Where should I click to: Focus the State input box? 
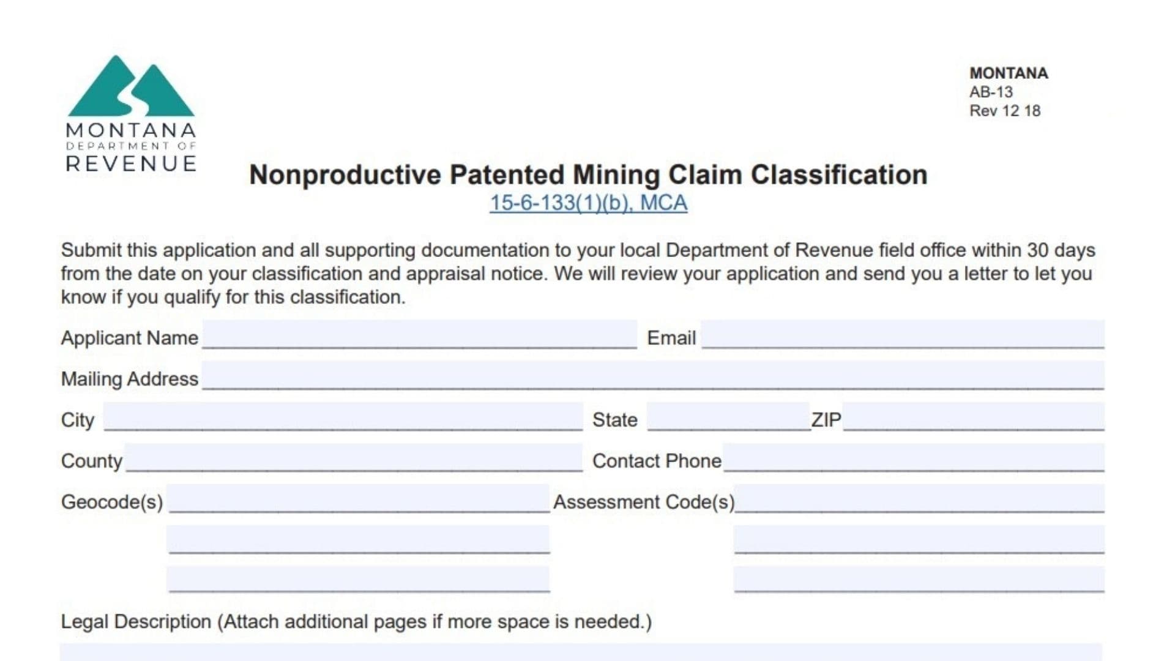(728, 417)
